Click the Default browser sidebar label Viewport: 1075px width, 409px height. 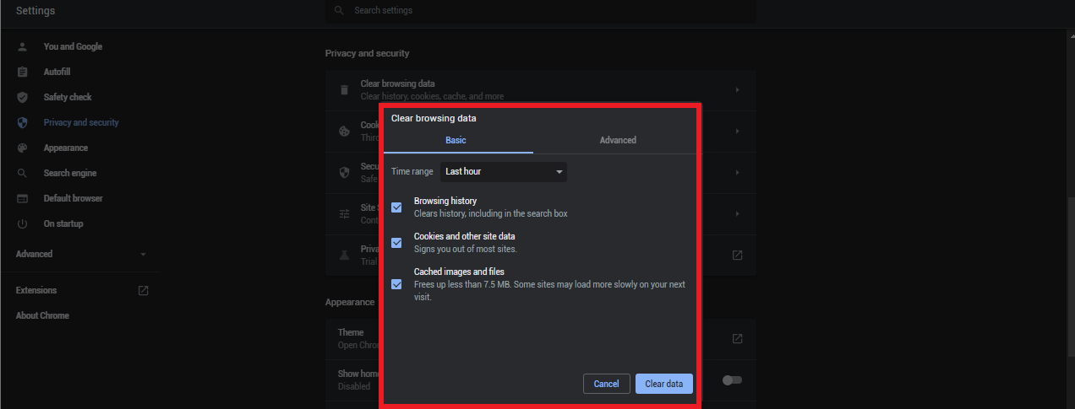pyautogui.click(x=73, y=198)
